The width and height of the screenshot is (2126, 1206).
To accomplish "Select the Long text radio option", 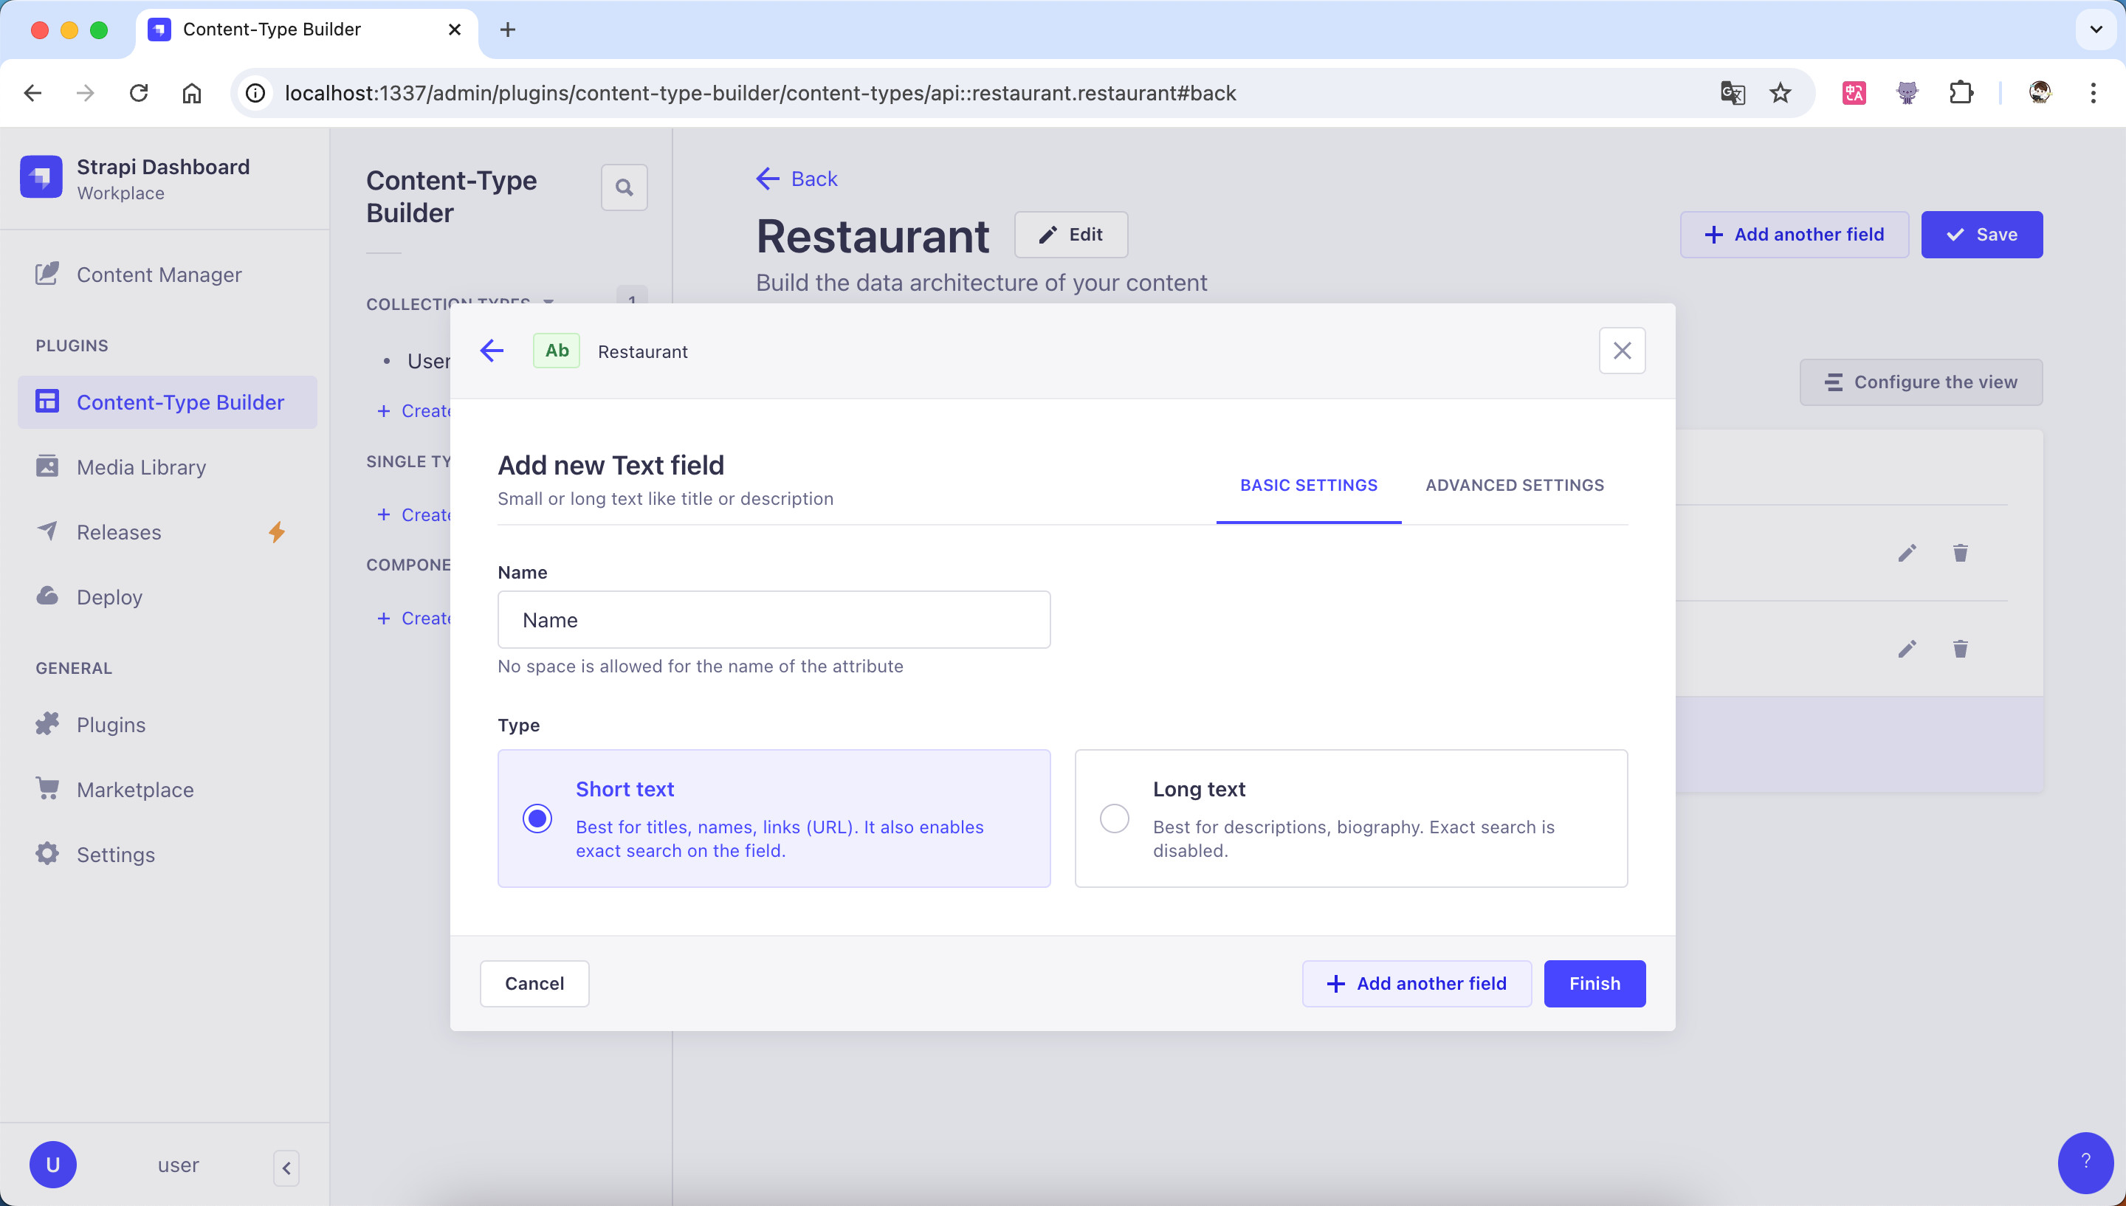I will 1114,819.
